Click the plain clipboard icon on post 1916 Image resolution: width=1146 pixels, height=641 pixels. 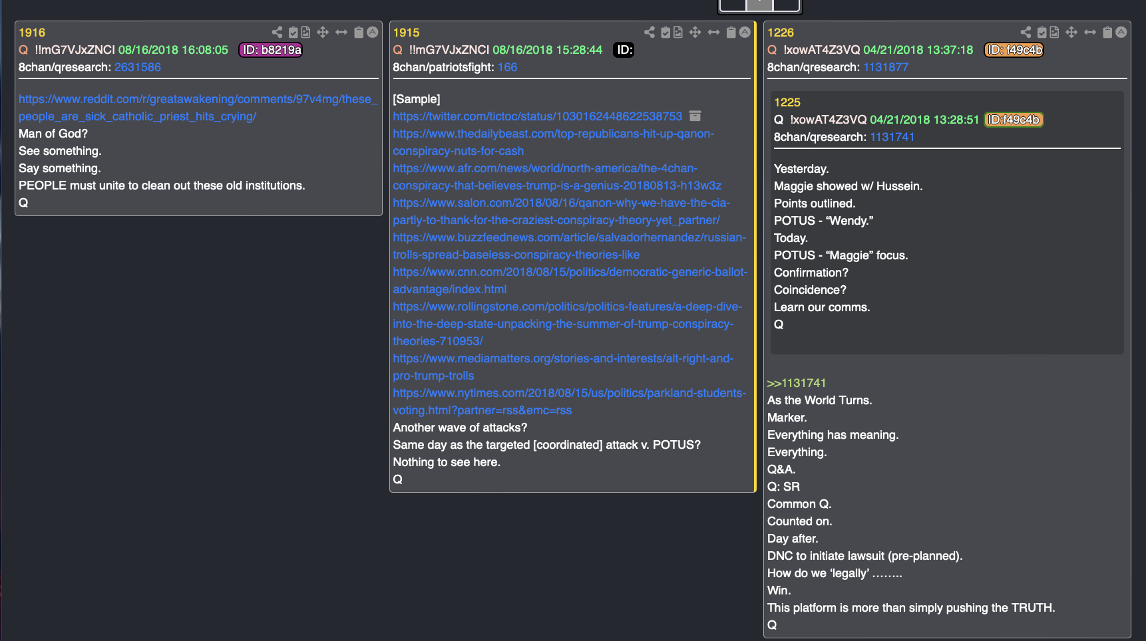click(x=359, y=32)
